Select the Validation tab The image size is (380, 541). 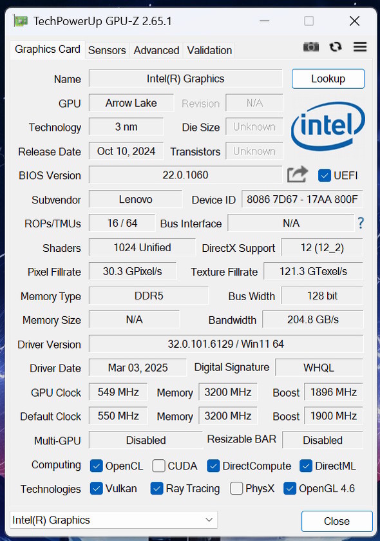click(209, 50)
